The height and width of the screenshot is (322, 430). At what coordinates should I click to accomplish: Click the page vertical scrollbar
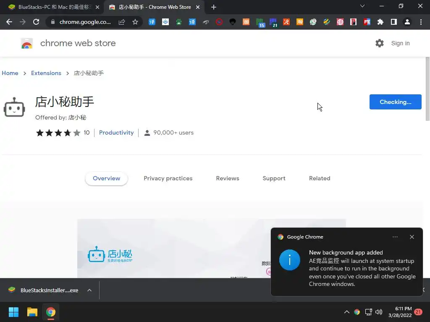coord(427,89)
